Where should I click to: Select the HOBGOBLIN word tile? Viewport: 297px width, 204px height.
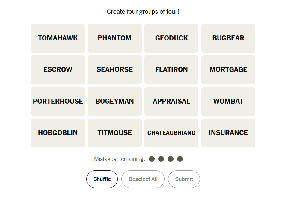coord(58,133)
